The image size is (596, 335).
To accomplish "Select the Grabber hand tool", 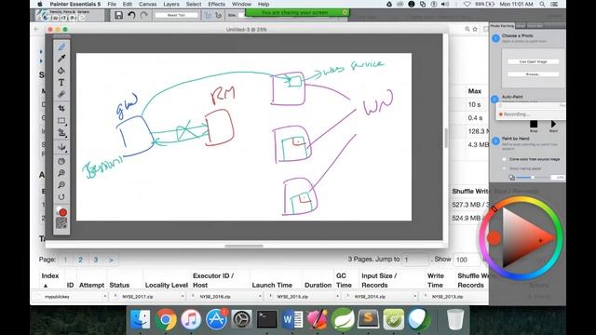I will pyautogui.click(x=61, y=161).
